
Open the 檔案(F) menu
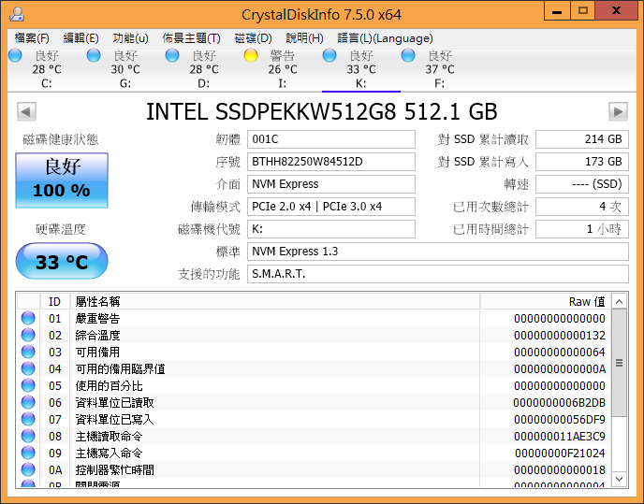[x=32, y=38]
